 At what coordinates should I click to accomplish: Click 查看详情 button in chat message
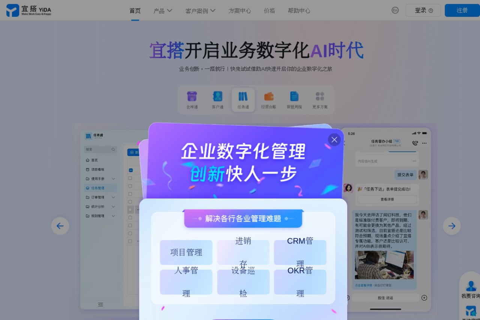pos(387,199)
